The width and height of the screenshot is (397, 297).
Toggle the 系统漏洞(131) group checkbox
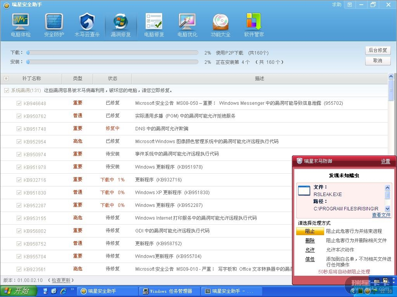tap(6, 90)
